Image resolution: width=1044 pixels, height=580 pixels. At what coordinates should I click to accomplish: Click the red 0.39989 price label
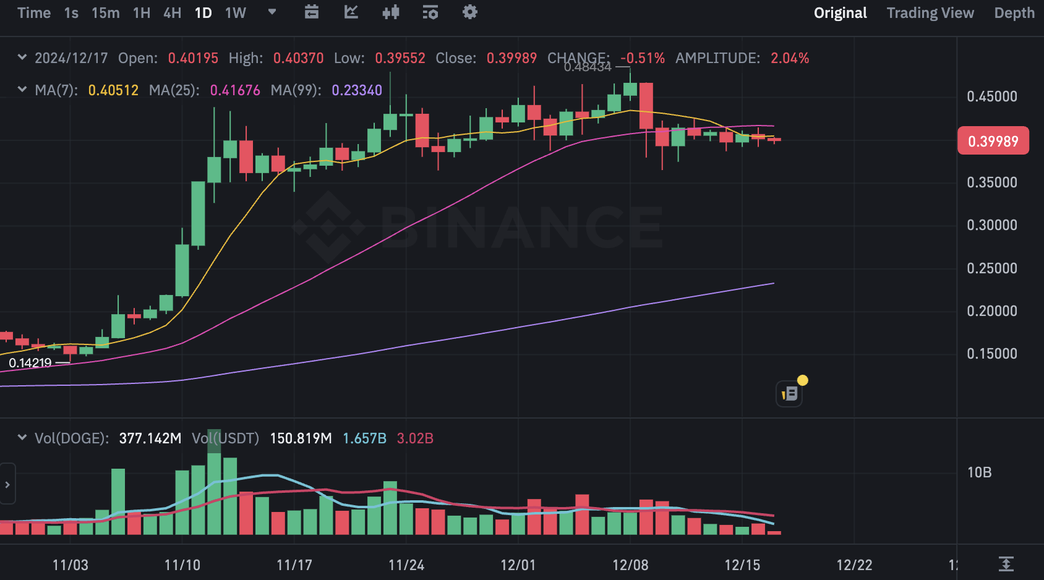pos(993,140)
